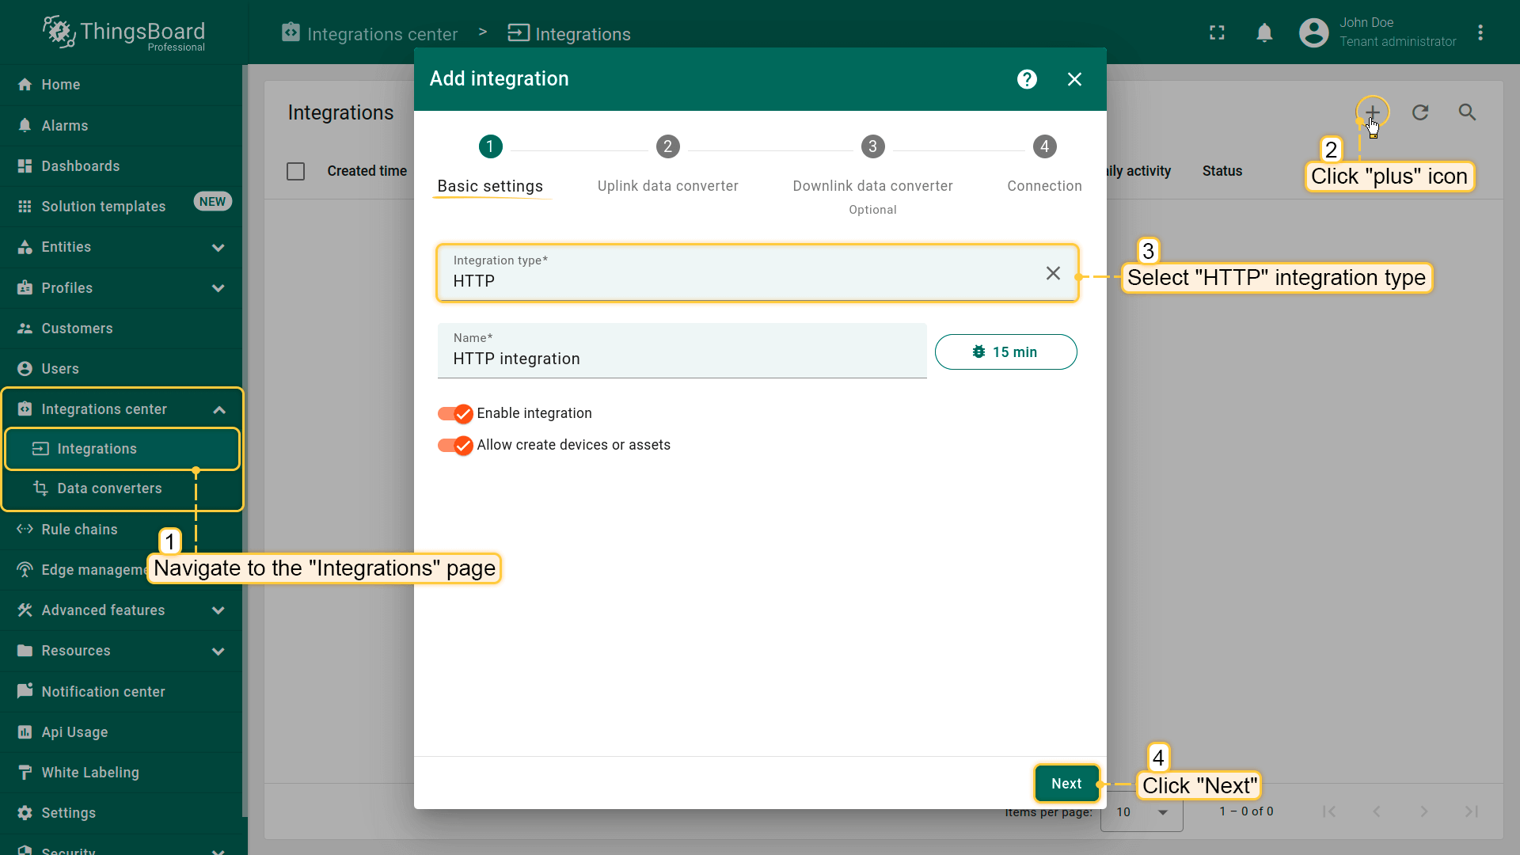Click the Name input field

[x=681, y=359]
